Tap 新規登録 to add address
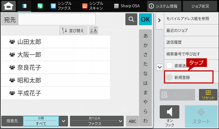Image resolution: width=219 pixels, height=129 pixels. [189, 77]
